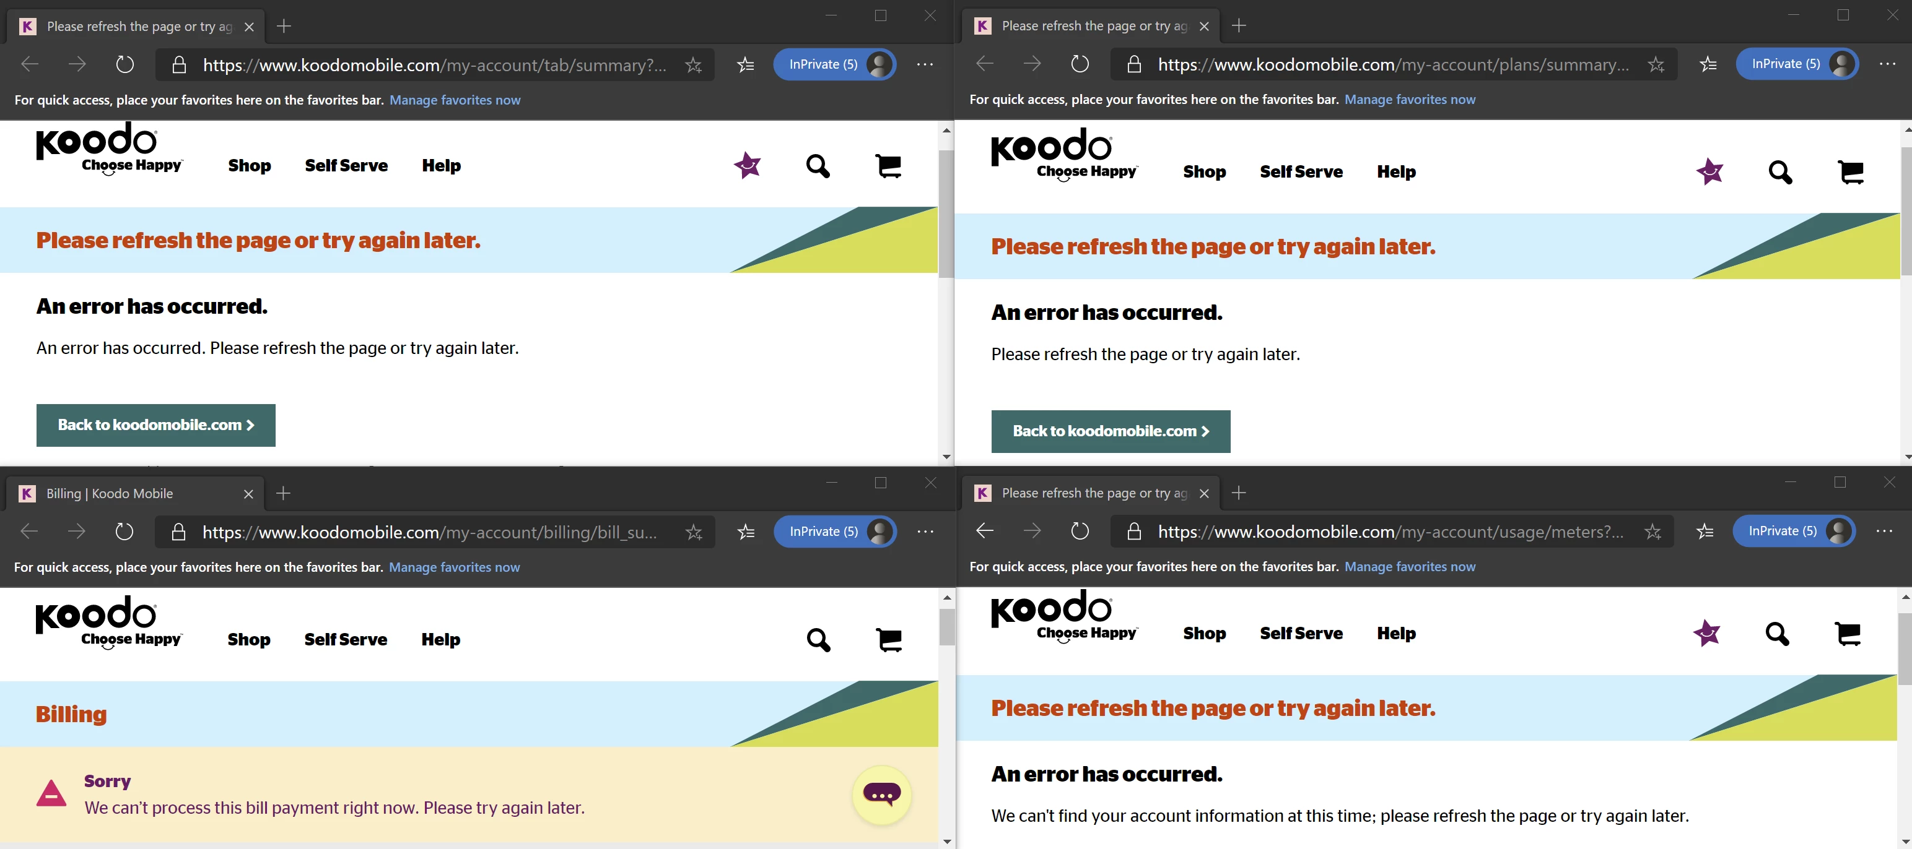Screen dimensions: 1912x849
Task: Open chat bubble in Billing window
Action: click(x=882, y=795)
